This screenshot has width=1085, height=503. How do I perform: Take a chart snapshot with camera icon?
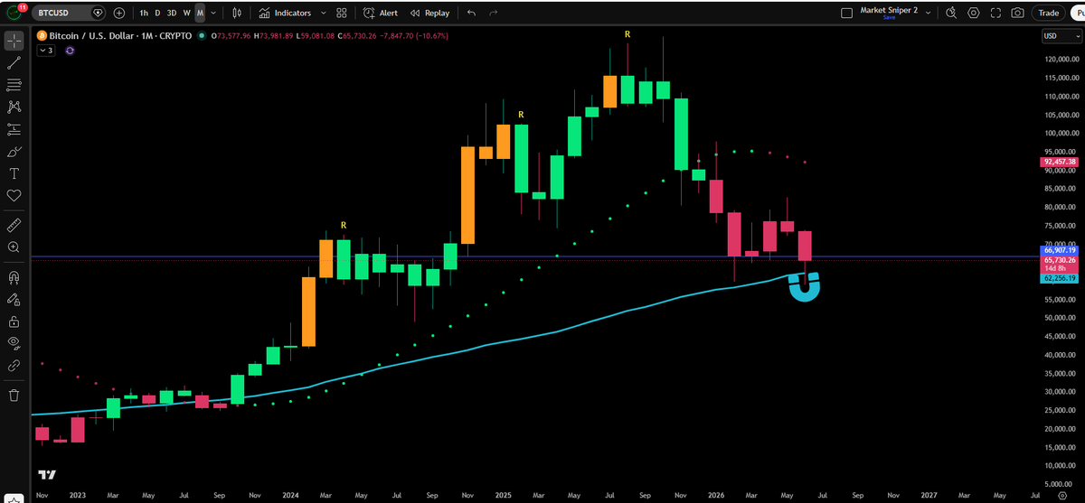(1017, 14)
